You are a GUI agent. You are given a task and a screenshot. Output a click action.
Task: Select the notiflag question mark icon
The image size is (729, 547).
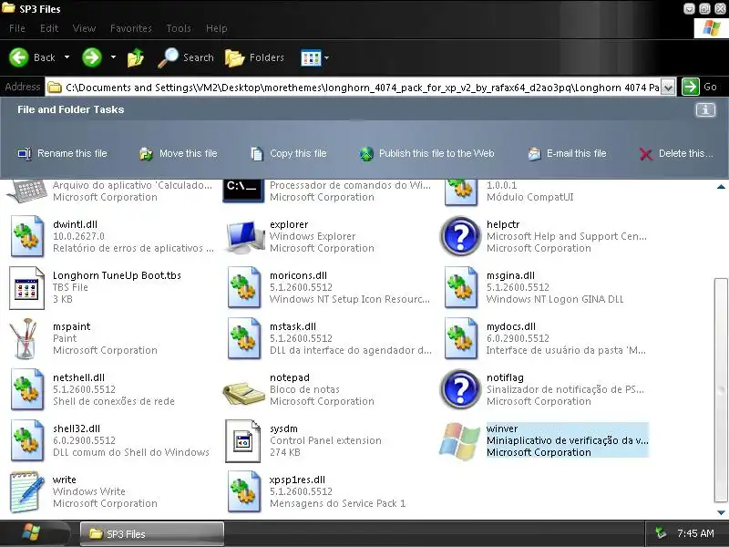pos(461,390)
